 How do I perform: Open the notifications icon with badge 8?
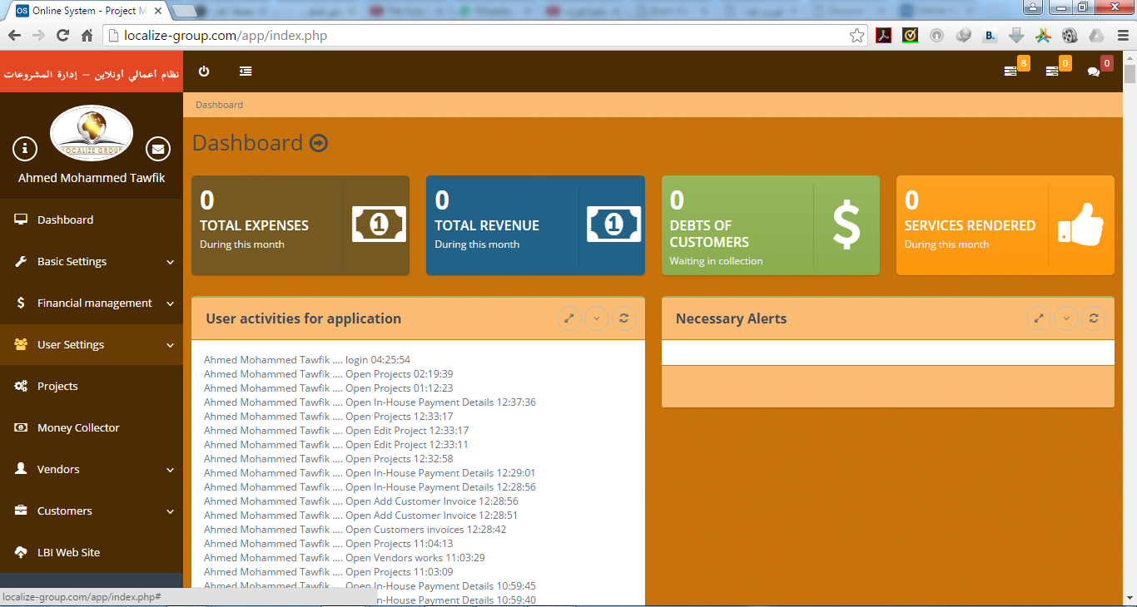(1010, 72)
